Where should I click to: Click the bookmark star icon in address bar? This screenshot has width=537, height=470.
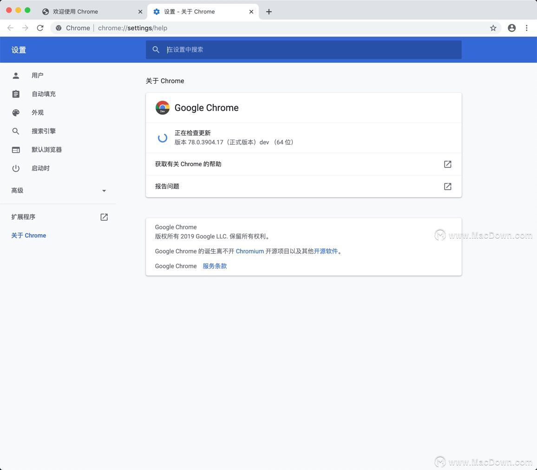coord(493,28)
